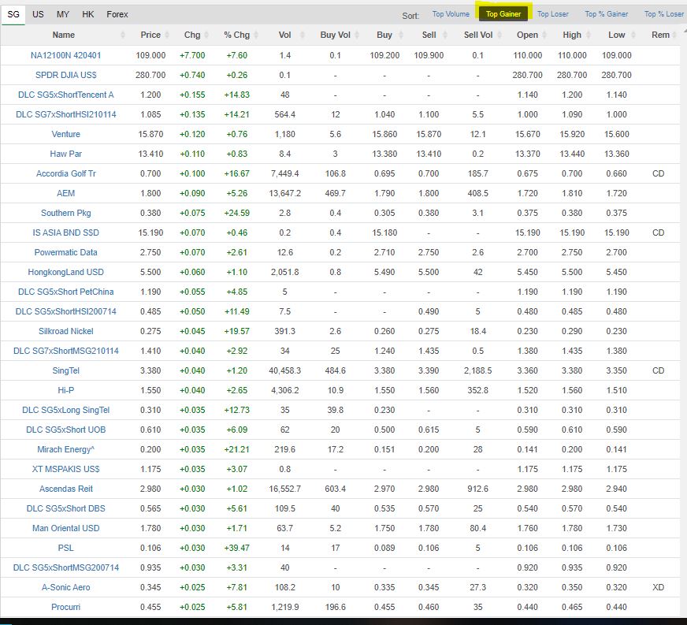Sort table by Buy Vol column arrows
Viewport: 687px width, 625px height.
click(357, 35)
